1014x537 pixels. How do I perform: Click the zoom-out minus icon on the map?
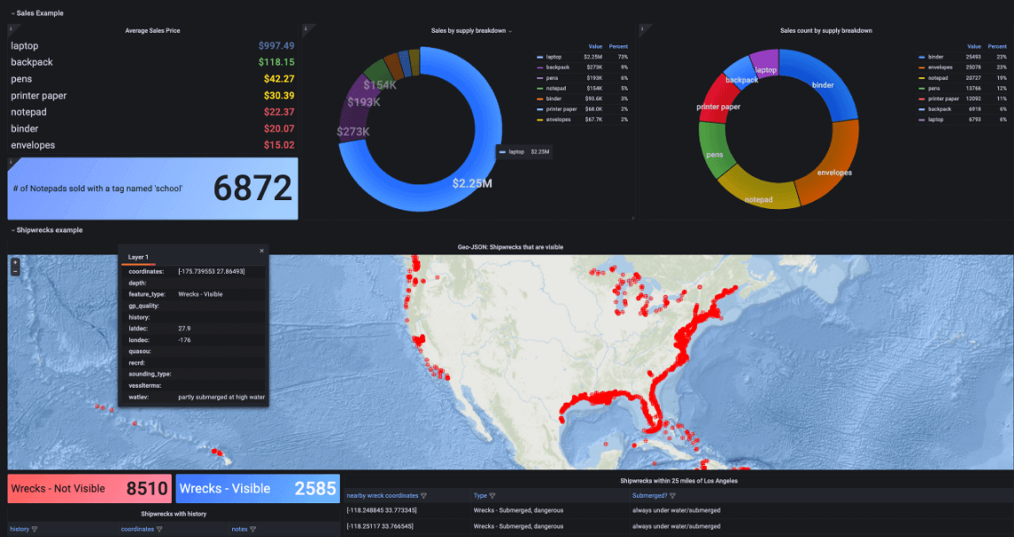pyautogui.click(x=15, y=271)
